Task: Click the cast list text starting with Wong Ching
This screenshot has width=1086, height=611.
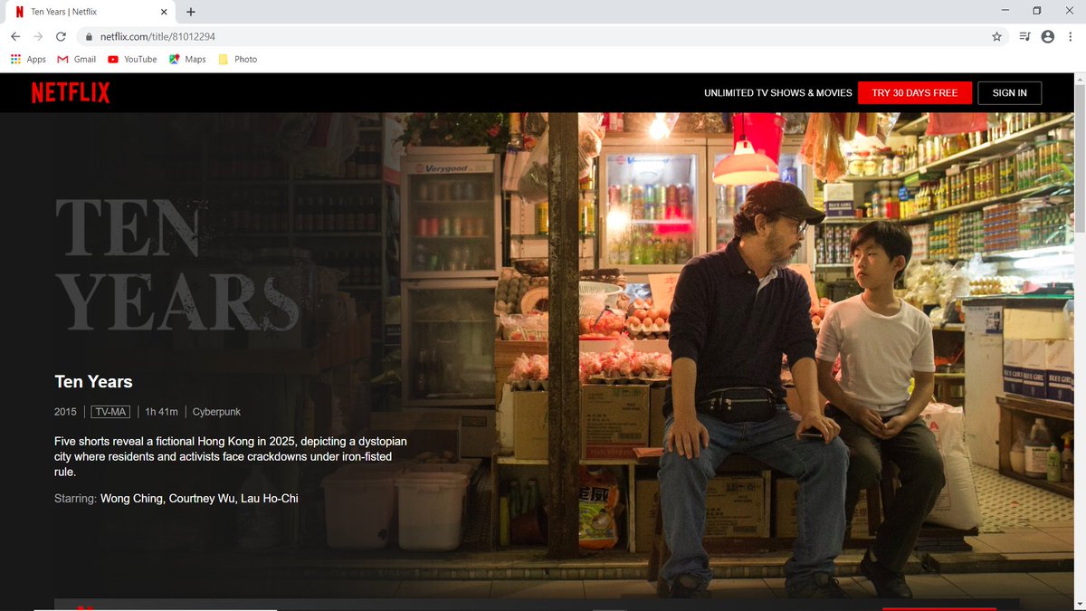Action: pos(199,498)
